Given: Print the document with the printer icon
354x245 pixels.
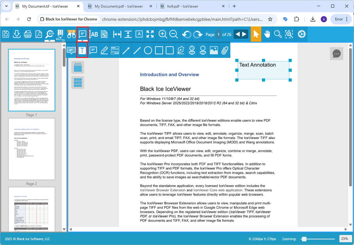Looking at the screenshot, I should [27, 34].
